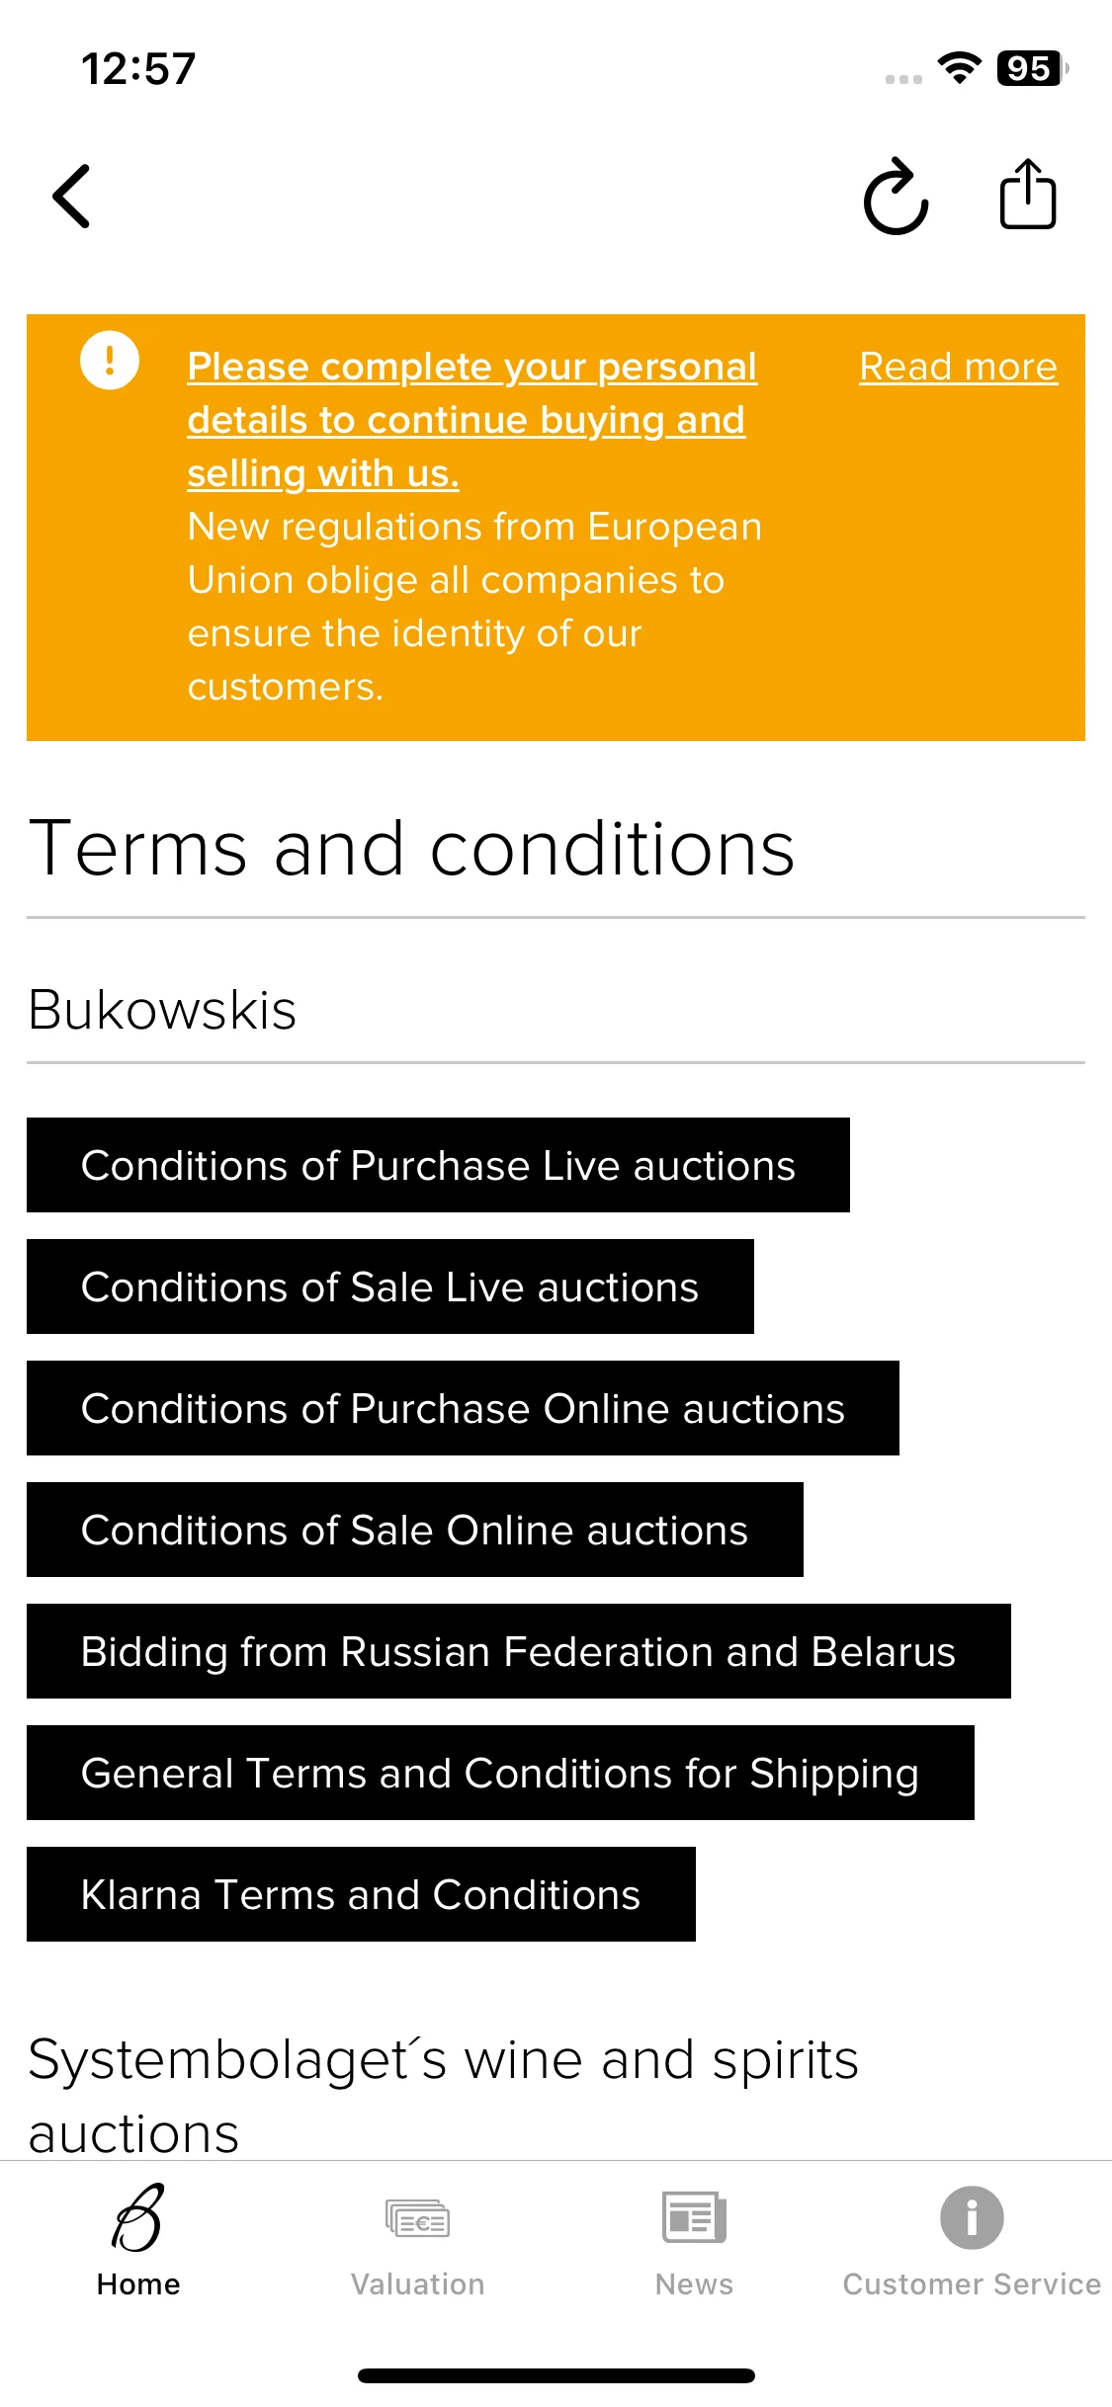The width and height of the screenshot is (1112, 2407).
Task: Open Customer Service info tab
Action: [x=972, y=2241]
